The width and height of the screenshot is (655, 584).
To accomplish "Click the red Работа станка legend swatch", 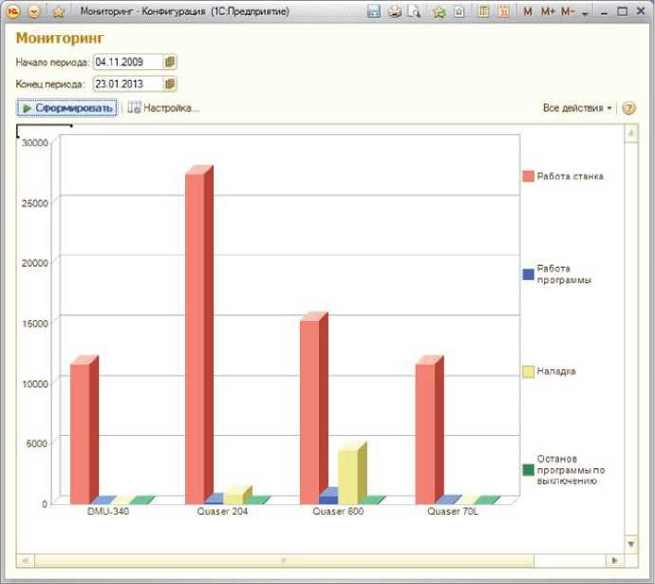I will tap(528, 176).
